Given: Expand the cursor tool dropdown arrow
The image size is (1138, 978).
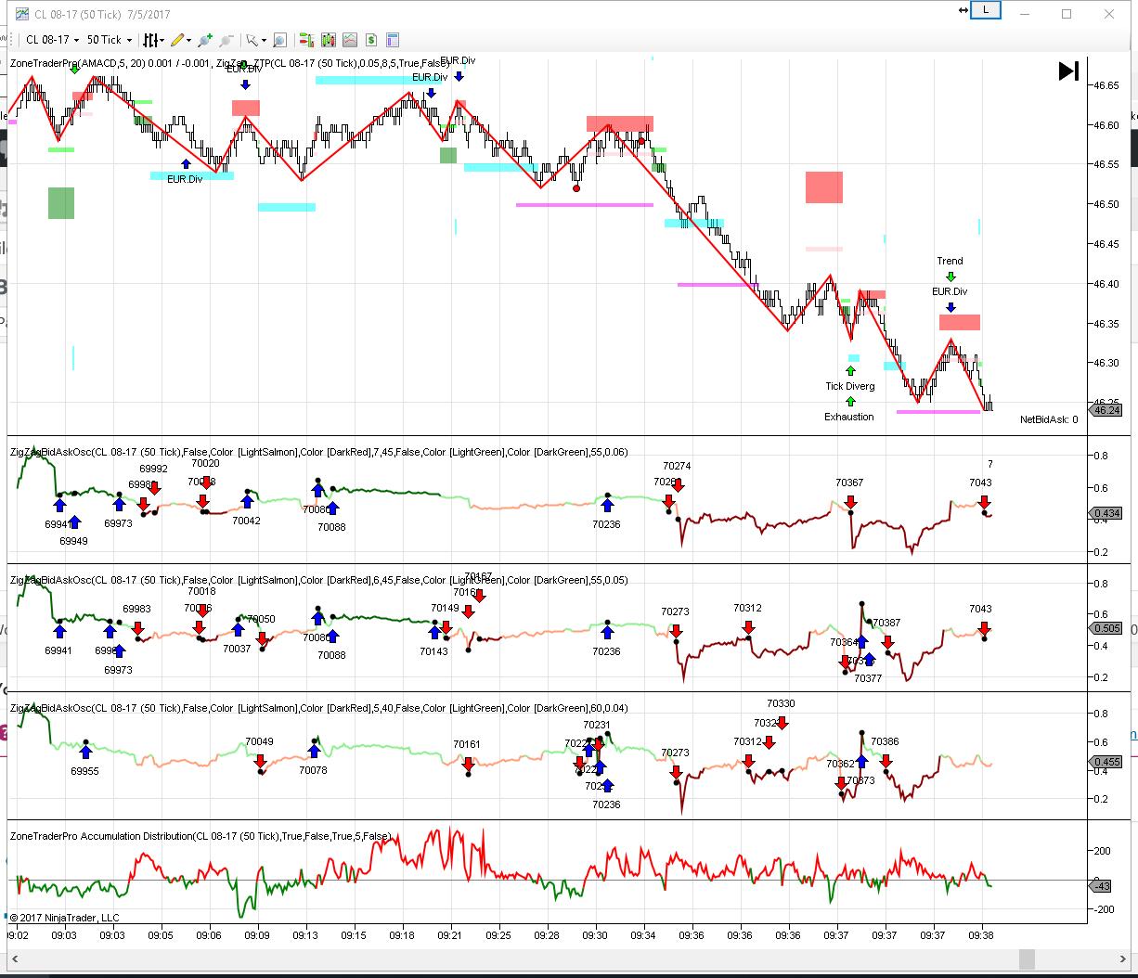Looking at the screenshot, I should (x=265, y=40).
